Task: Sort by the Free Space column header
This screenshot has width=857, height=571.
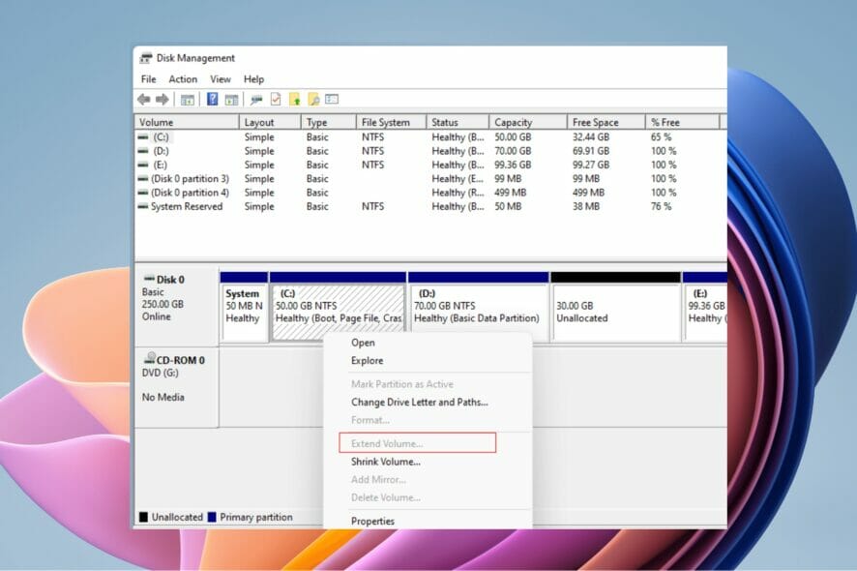Action: click(597, 123)
